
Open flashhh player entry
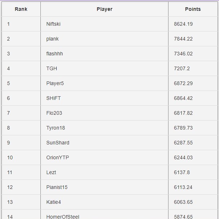click(x=54, y=54)
